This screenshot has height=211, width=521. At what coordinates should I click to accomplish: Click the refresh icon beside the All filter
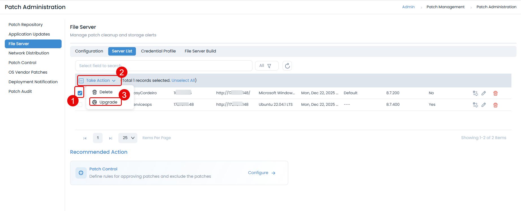coord(287,66)
